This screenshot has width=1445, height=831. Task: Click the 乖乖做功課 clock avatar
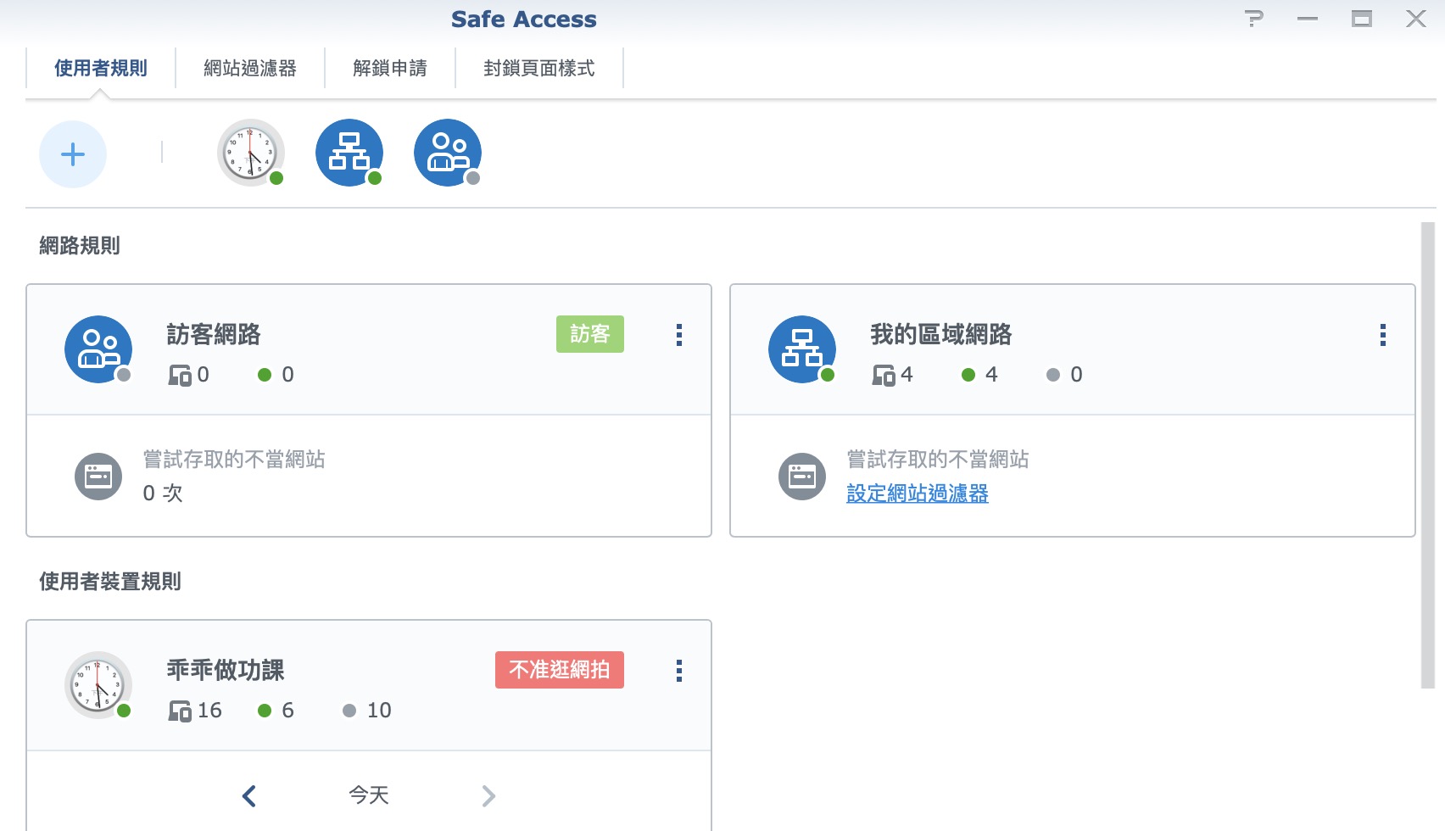98,685
